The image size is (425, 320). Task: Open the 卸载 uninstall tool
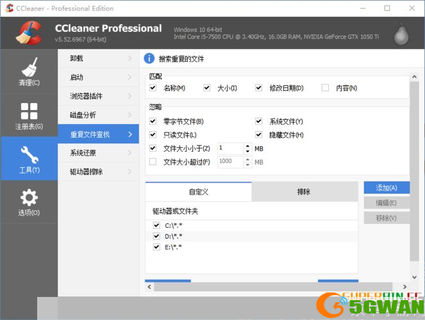(x=98, y=58)
